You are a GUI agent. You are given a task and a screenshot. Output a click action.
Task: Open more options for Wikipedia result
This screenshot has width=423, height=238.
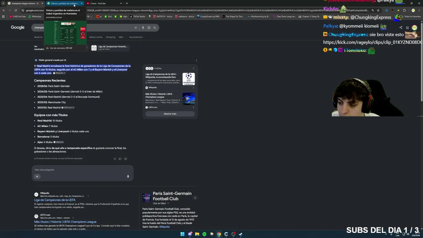pos(88,196)
